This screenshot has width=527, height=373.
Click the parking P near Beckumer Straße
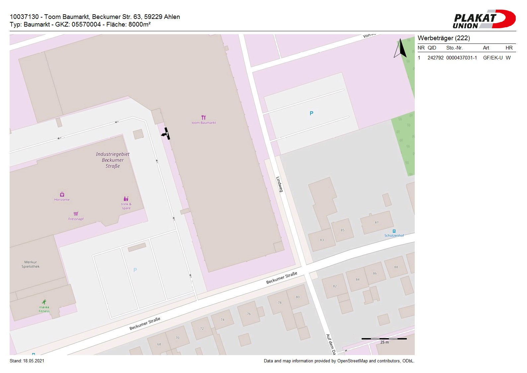[135, 270]
